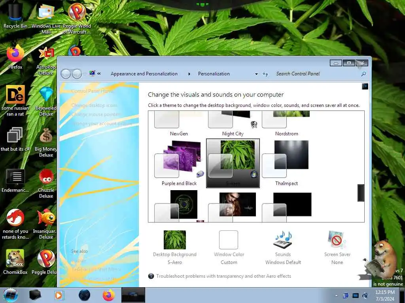Open Screen Saver settings
Image resolution: width=405 pixels, height=303 pixels.
coord(337,247)
